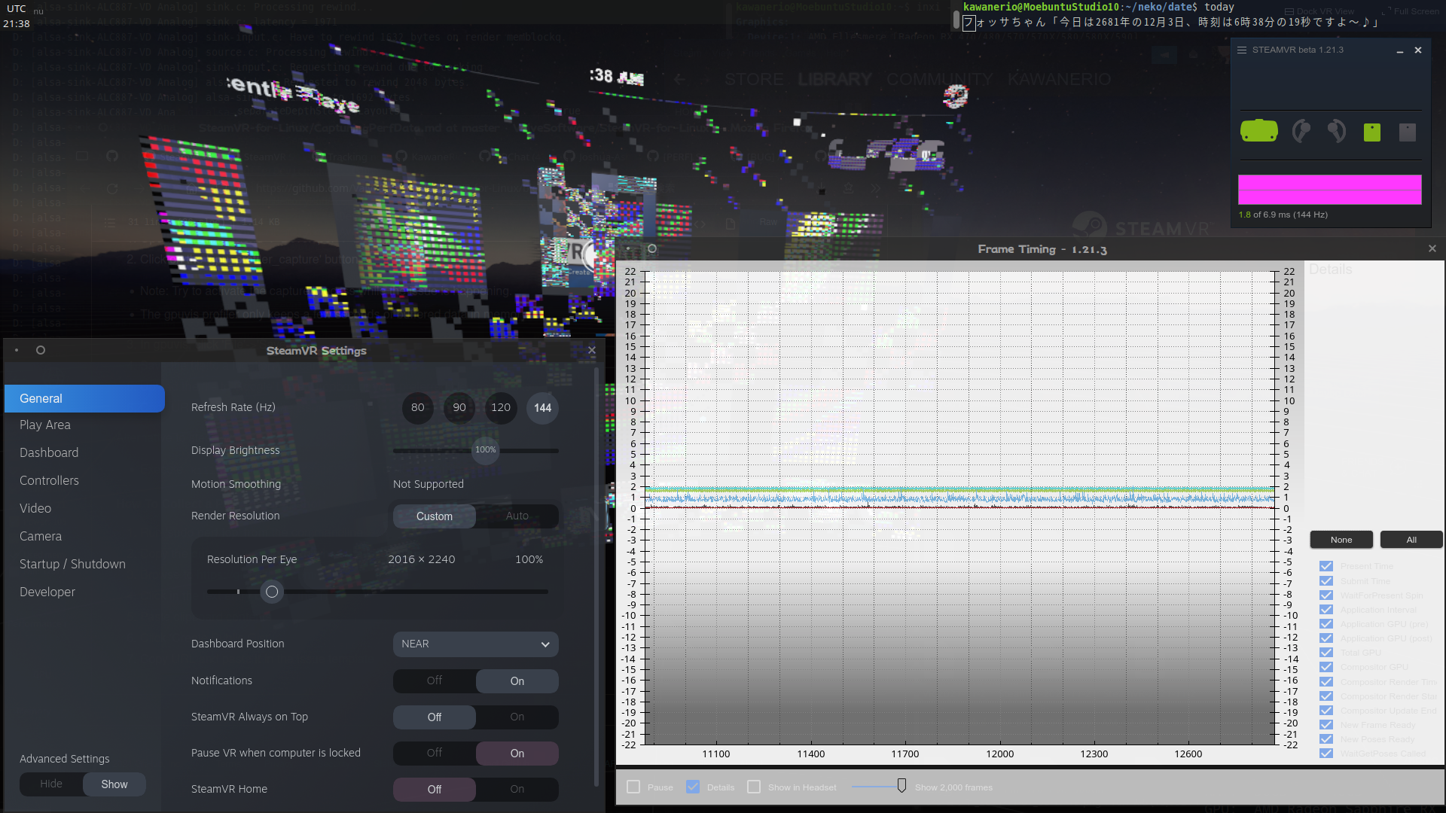This screenshot has width=1446, height=813.
Task: Click the green base station icon
Action: [1372, 132]
